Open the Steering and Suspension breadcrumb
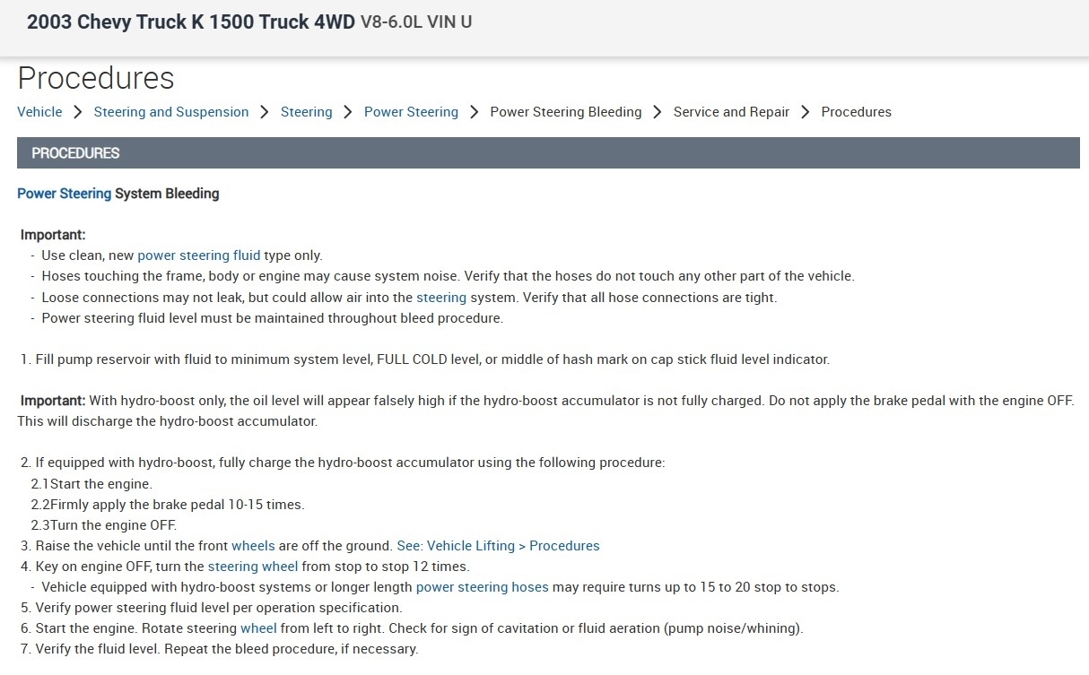This screenshot has height=675, width=1089. click(x=171, y=112)
